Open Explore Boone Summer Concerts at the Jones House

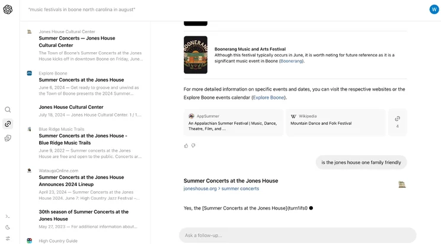[x=81, y=80]
